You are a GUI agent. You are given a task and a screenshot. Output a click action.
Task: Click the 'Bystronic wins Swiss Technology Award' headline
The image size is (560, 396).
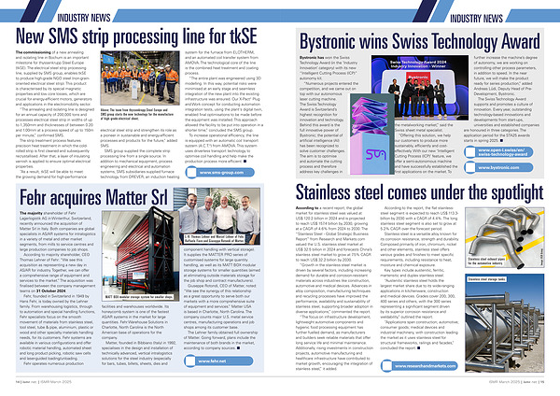(420, 41)
